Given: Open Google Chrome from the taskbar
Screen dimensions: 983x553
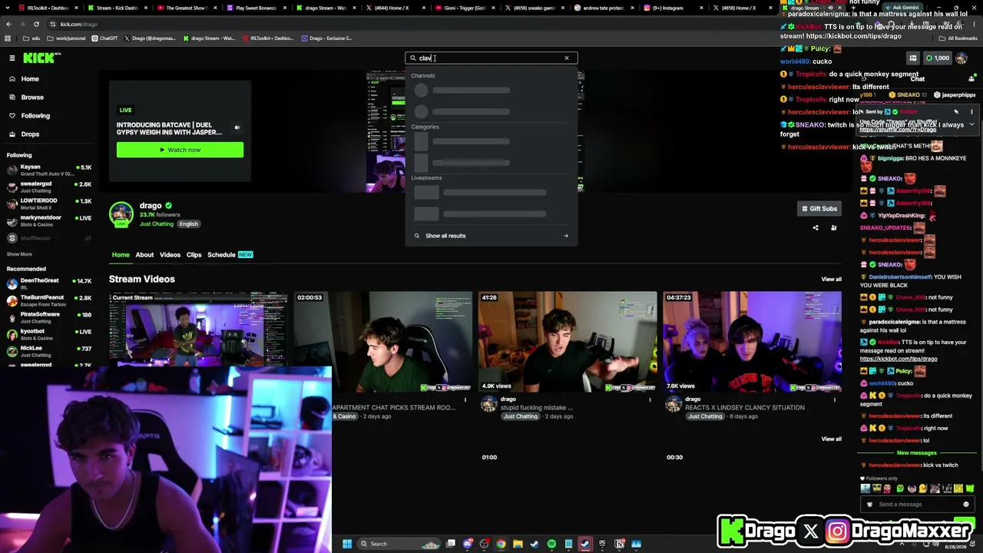Looking at the screenshot, I should click(501, 544).
